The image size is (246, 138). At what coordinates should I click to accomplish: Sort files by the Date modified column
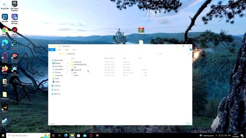(109, 58)
